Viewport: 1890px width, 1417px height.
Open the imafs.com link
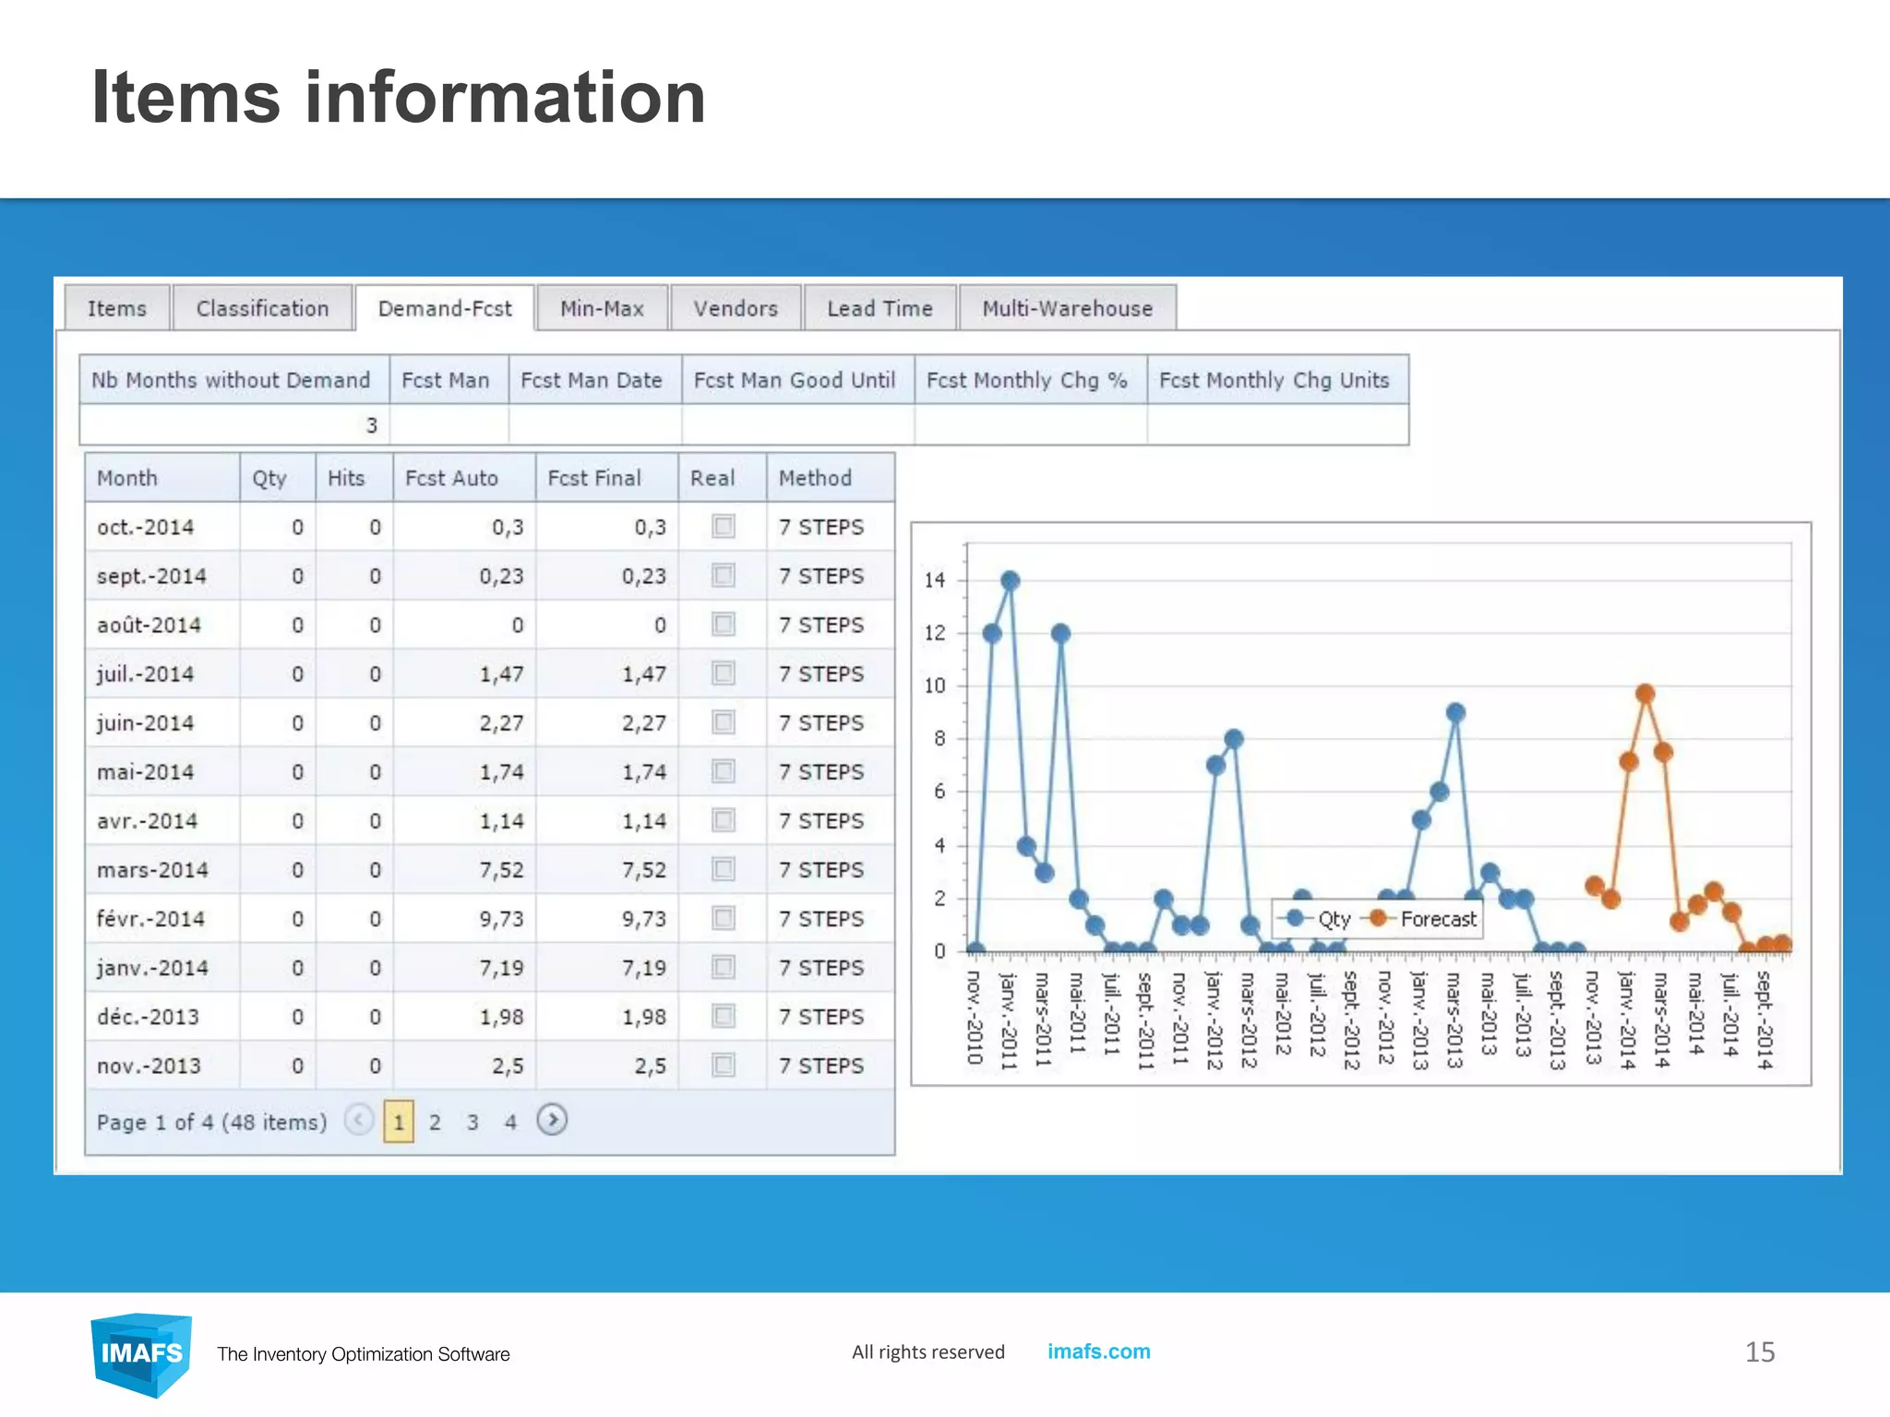click(1098, 1352)
